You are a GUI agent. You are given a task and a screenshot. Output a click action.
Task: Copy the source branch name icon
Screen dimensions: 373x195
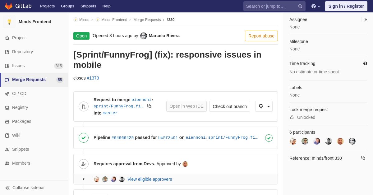[149, 106]
